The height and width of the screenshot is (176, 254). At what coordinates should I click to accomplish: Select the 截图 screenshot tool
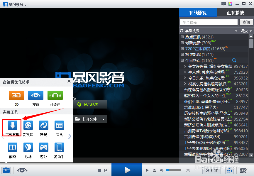[13, 147]
